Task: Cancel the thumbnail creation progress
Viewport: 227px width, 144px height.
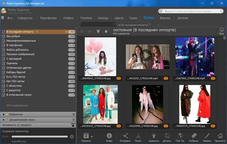Action: pos(72,137)
